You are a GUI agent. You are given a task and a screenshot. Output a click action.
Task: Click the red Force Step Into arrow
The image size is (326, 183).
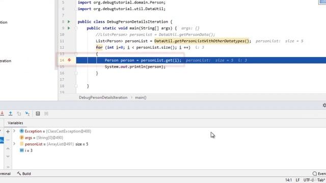pyautogui.click(x=2, y=113)
